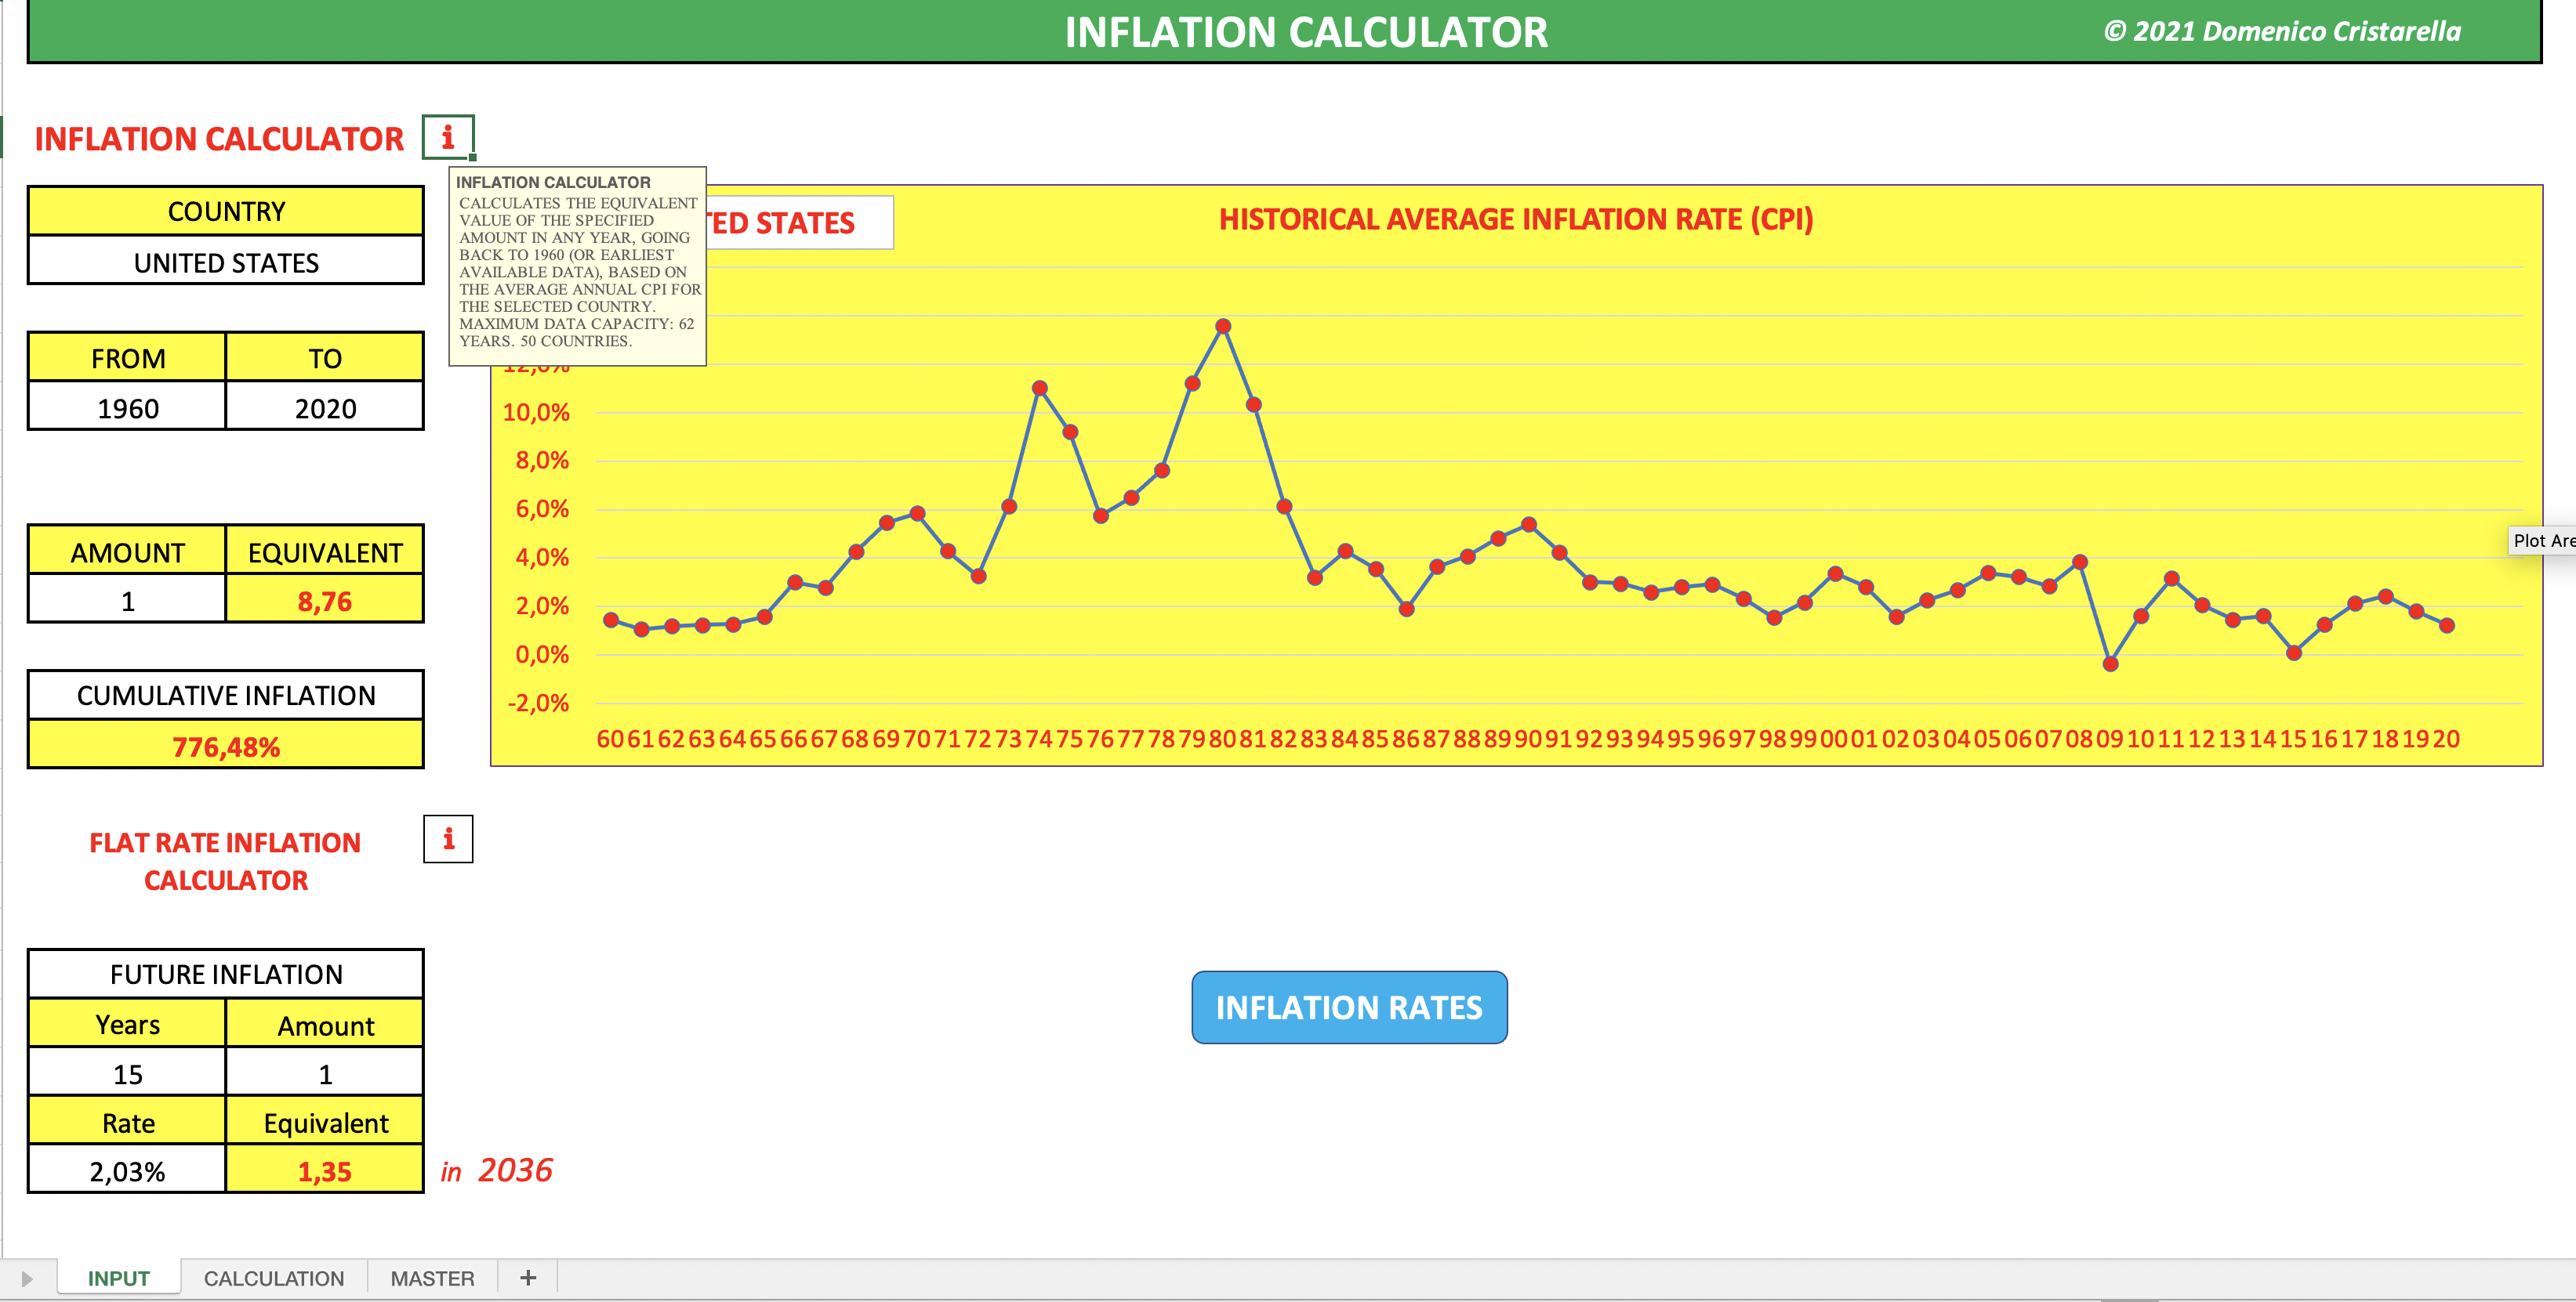Add a new sheet with the plus button
This screenshot has width=2576, height=1302.
[x=528, y=1277]
